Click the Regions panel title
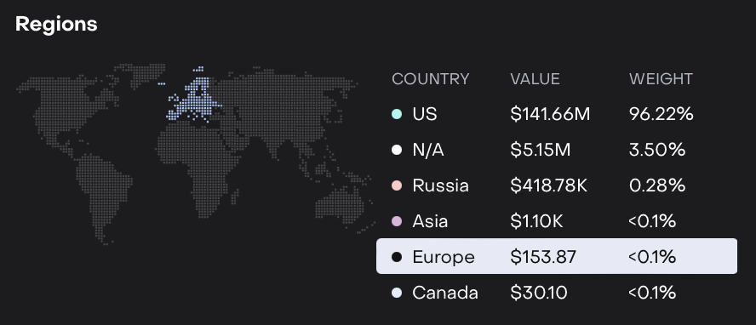 (56, 24)
